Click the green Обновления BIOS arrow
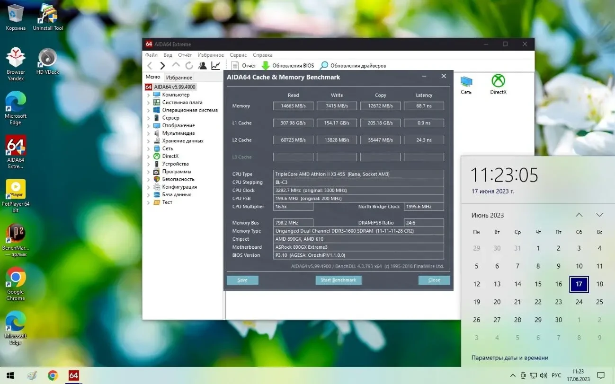 (266, 66)
